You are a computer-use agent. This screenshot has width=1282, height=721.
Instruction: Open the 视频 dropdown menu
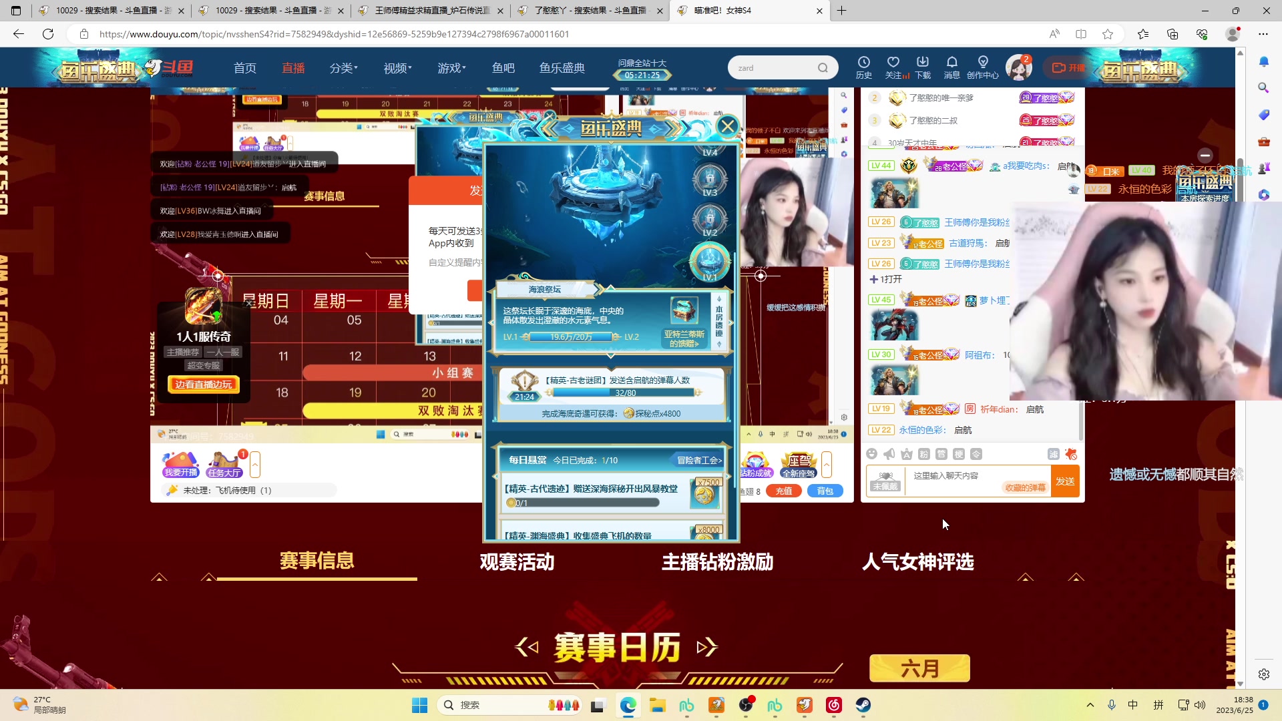point(397,68)
